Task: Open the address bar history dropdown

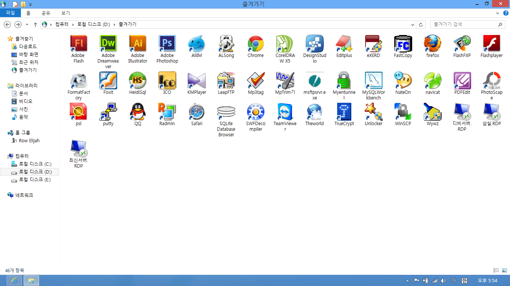Action: pos(413,25)
